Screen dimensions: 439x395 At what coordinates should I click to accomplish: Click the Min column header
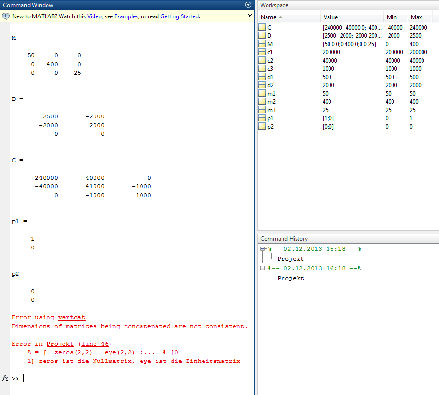coord(392,17)
